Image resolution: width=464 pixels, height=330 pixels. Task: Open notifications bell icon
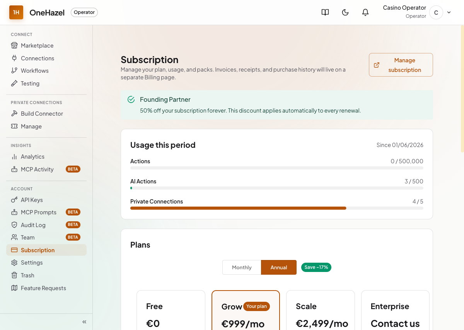pyautogui.click(x=365, y=12)
